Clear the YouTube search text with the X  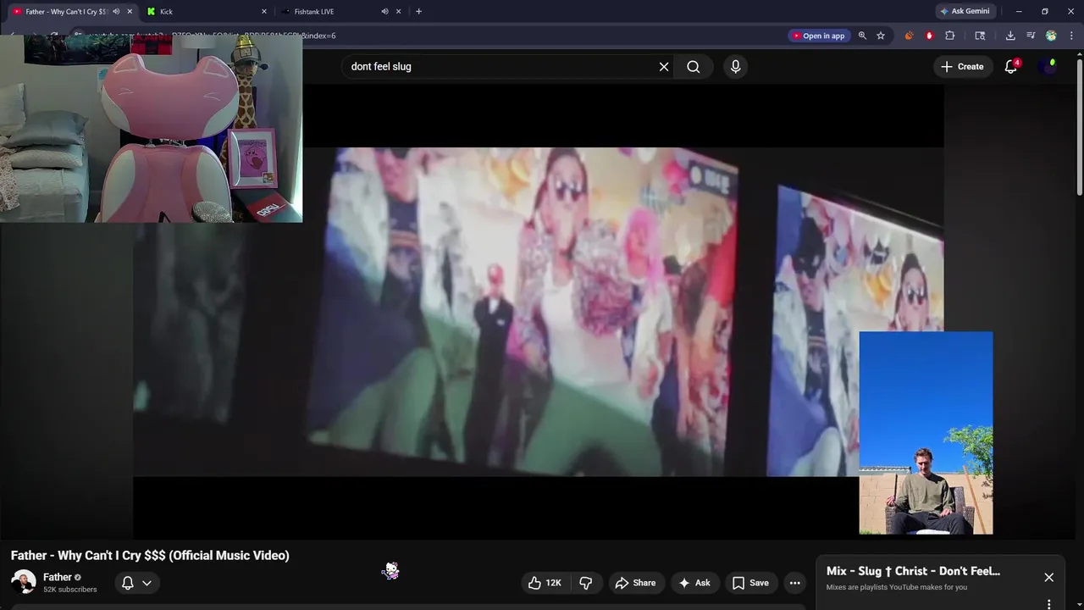tap(664, 66)
